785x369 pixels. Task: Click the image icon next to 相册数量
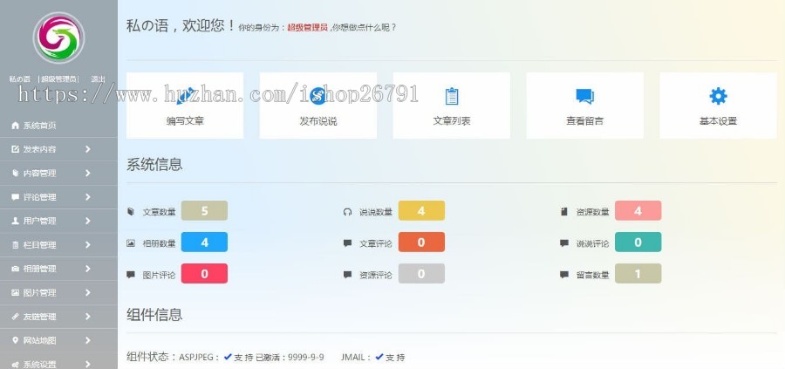(131, 243)
